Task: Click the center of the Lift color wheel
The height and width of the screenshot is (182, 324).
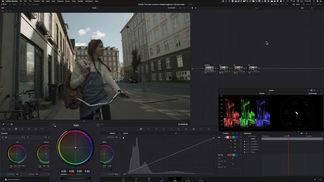Action: pyautogui.click(x=17, y=154)
